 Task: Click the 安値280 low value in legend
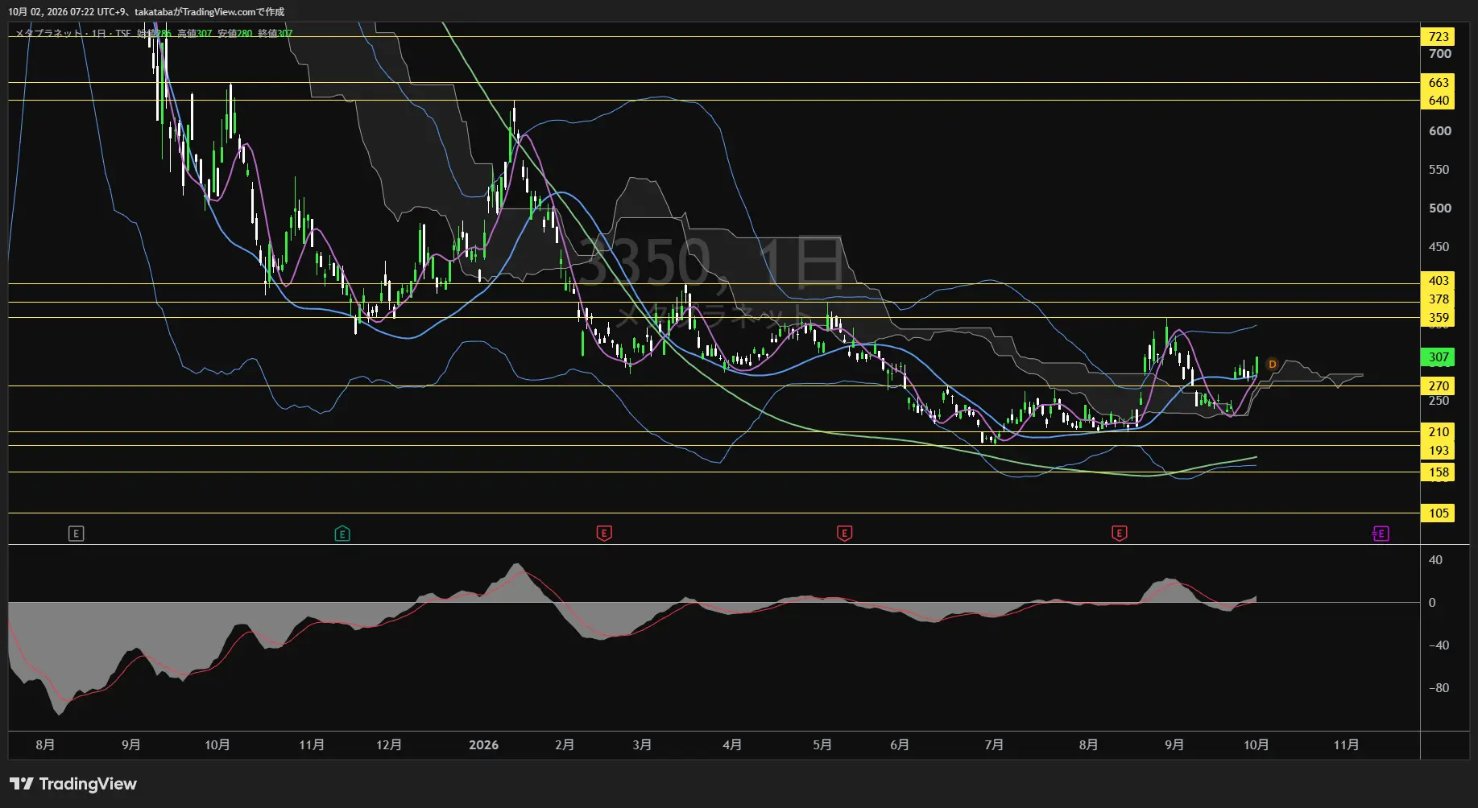pos(235,34)
